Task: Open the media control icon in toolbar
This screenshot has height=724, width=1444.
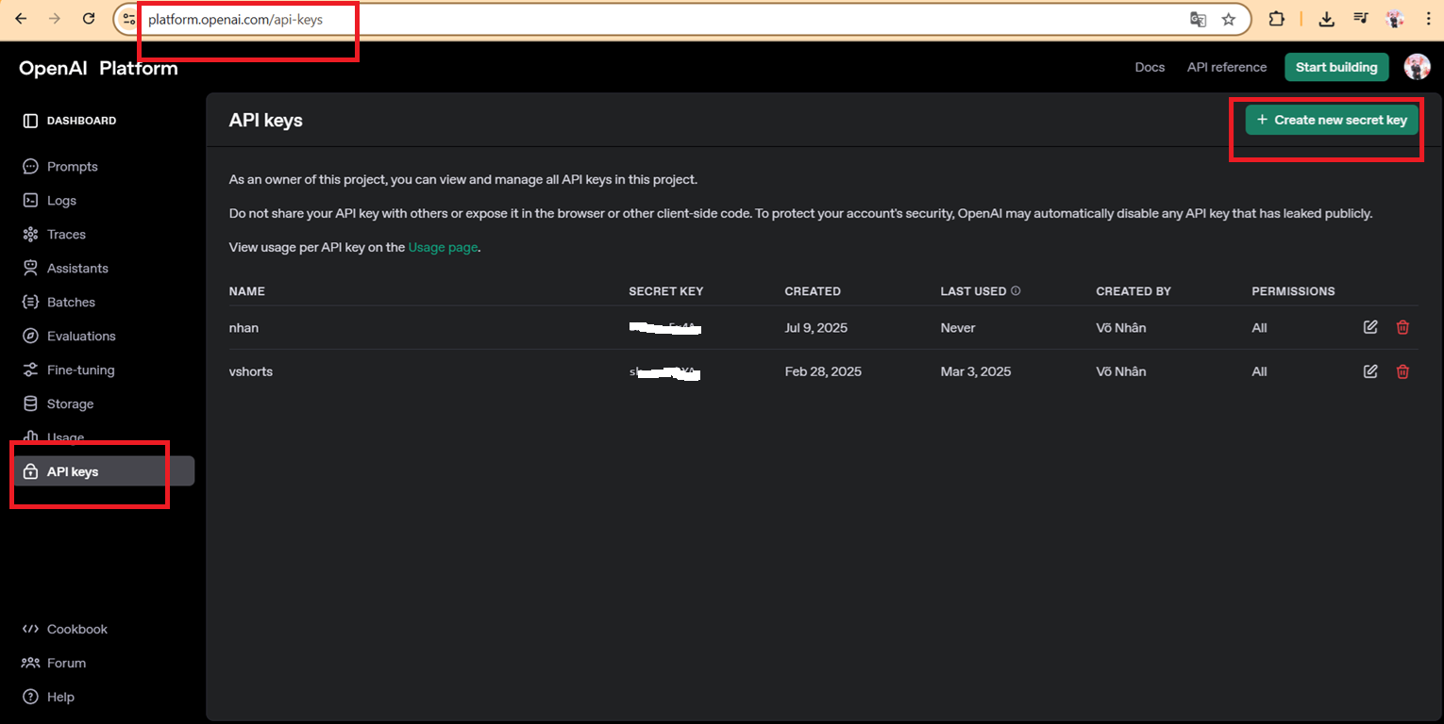Action: point(1360,19)
